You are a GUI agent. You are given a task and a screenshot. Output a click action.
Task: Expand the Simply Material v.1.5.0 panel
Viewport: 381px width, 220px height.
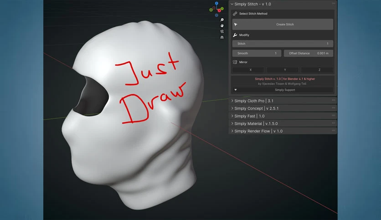(x=232, y=124)
